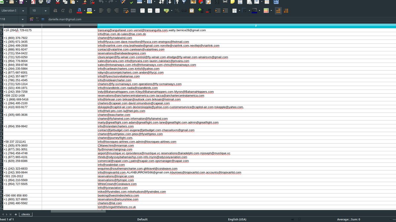Add decimal place

pyautogui.click(x=201, y=11)
